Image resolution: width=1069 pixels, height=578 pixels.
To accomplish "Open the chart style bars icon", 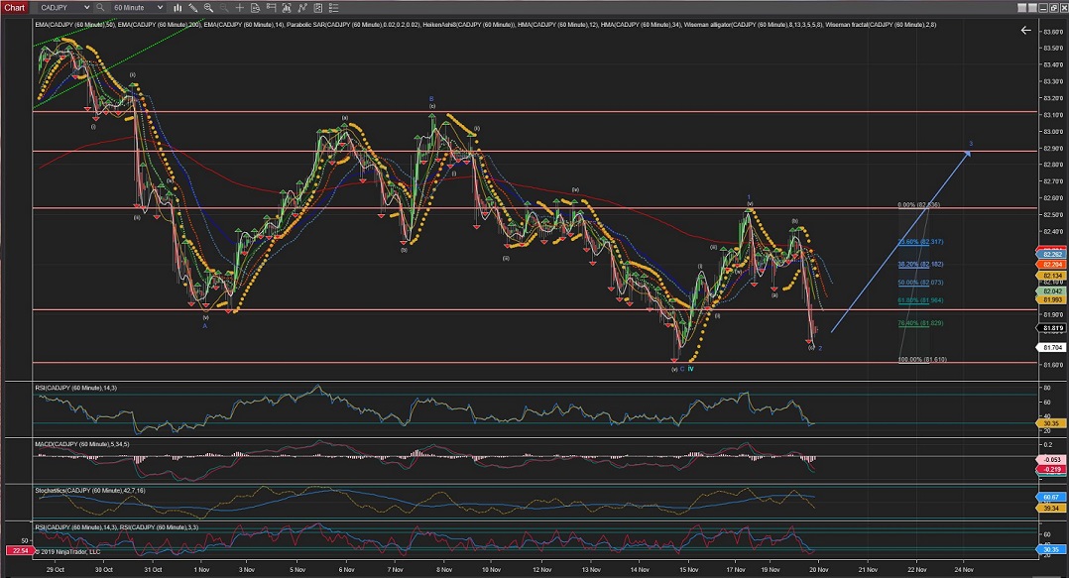I will point(178,8).
